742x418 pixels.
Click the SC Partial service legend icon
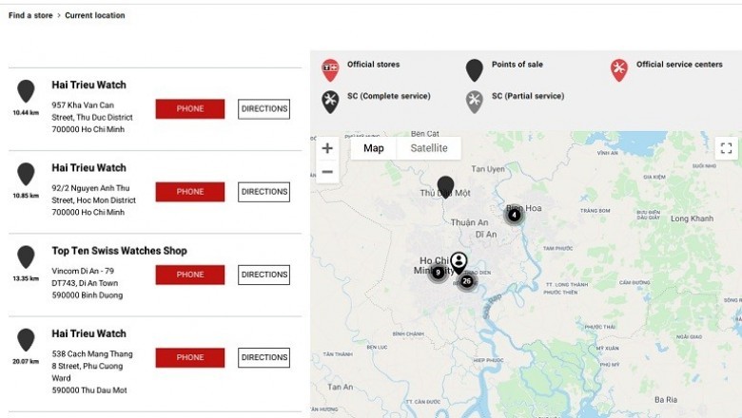point(474,102)
